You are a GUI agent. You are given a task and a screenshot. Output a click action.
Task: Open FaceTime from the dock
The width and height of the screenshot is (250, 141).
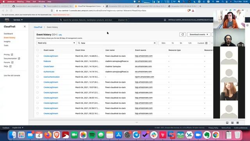pos(74,135)
